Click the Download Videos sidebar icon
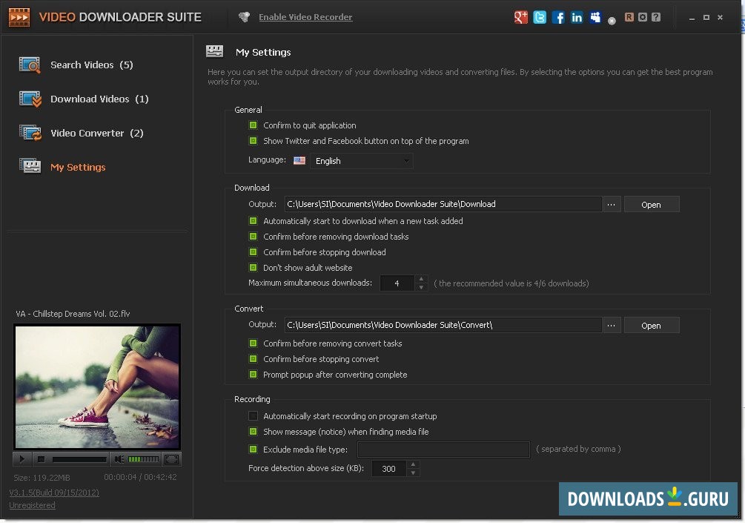The width and height of the screenshot is (745, 523). [x=30, y=99]
